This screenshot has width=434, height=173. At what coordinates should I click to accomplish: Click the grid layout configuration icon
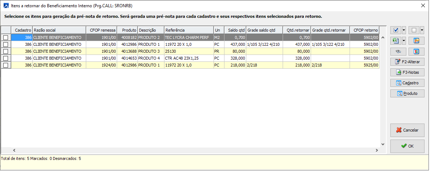(417, 41)
